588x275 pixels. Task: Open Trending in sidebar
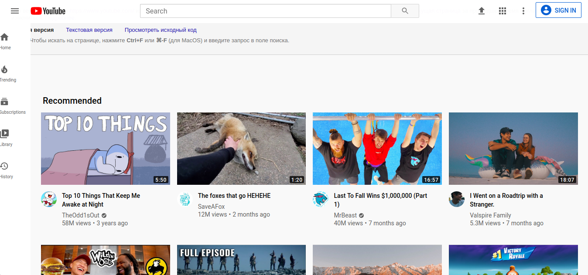click(x=7, y=74)
